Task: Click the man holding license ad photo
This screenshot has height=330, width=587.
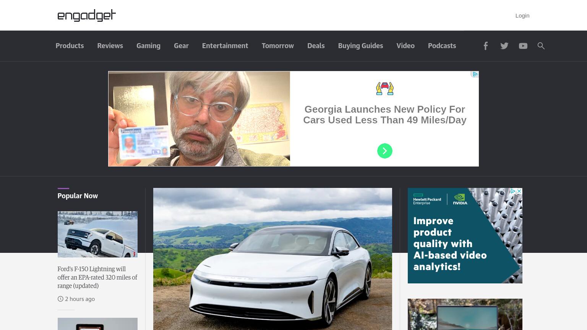Action: (199, 119)
